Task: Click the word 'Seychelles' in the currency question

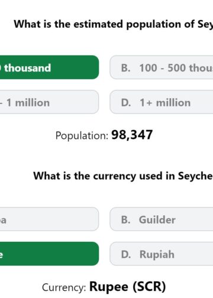Action: (x=195, y=176)
